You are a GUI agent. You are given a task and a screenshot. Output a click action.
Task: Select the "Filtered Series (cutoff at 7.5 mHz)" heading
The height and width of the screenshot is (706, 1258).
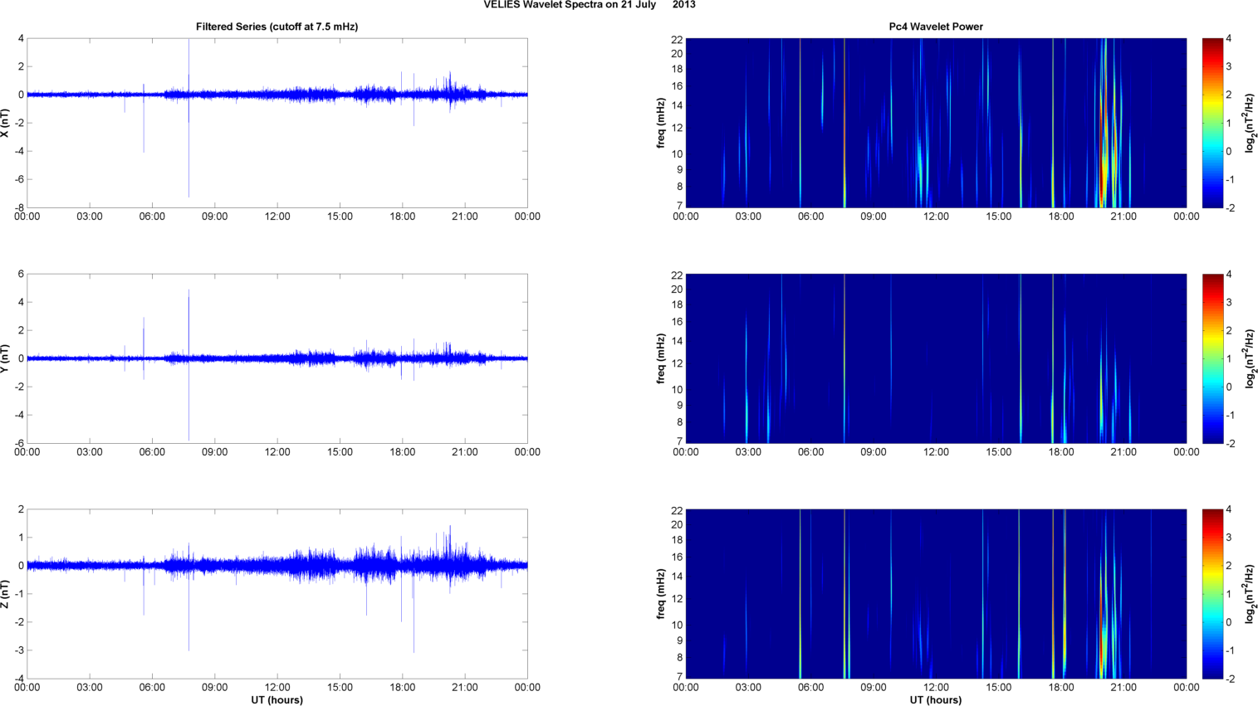point(277,27)
